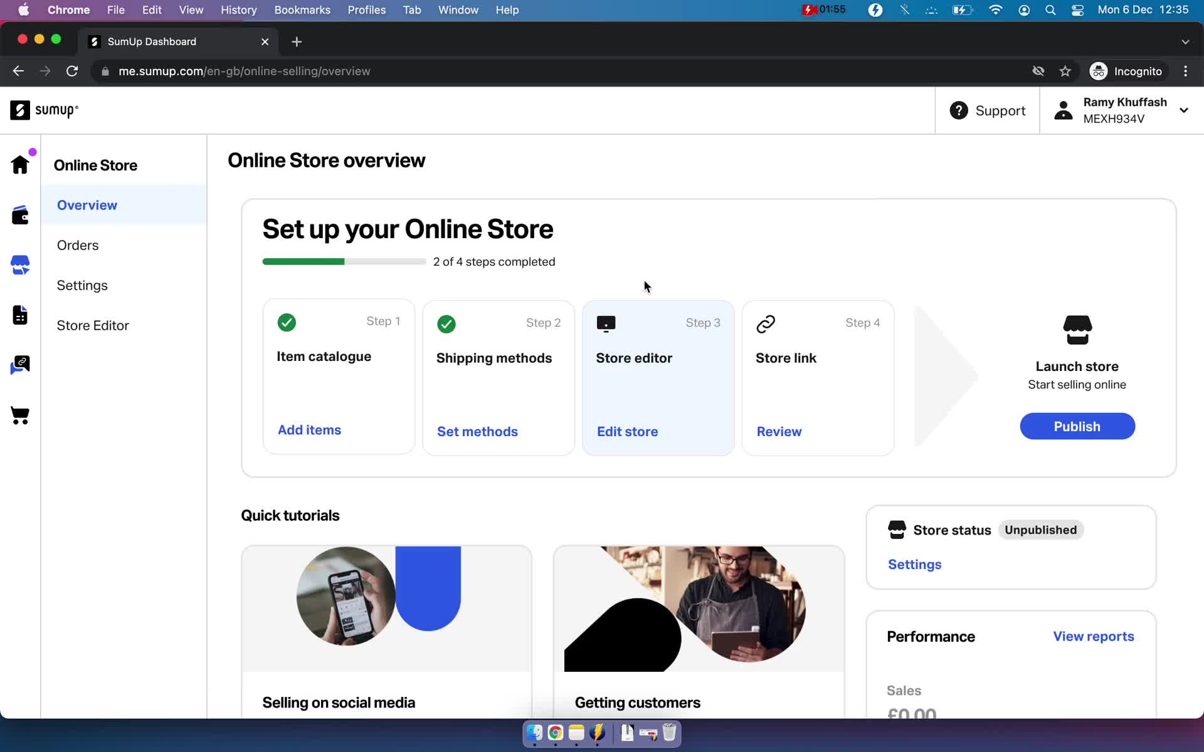Click the inventory/catalogue sidebar icon
Screen dimensions: 1204x752
tap(20, 313)
